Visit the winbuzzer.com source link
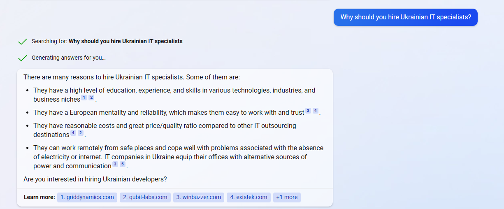504x209 pixels. (x=199, y=197)
